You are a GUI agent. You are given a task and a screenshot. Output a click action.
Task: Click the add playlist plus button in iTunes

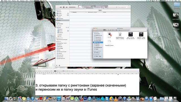point(57,65)
